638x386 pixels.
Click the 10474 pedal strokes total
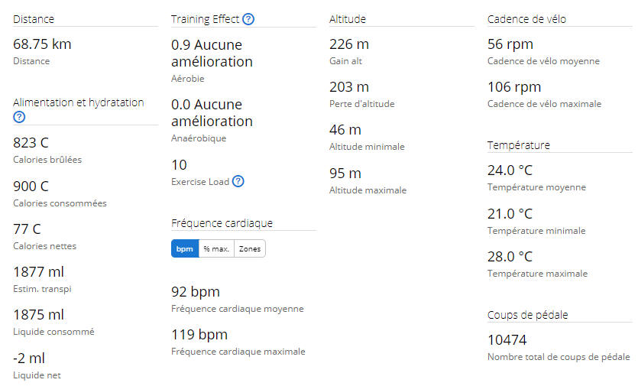coord(507,339)
